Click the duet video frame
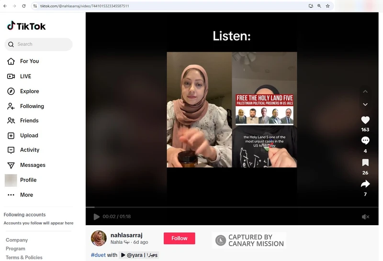This screenshot has height=261, width=383. tap(232, 110)
